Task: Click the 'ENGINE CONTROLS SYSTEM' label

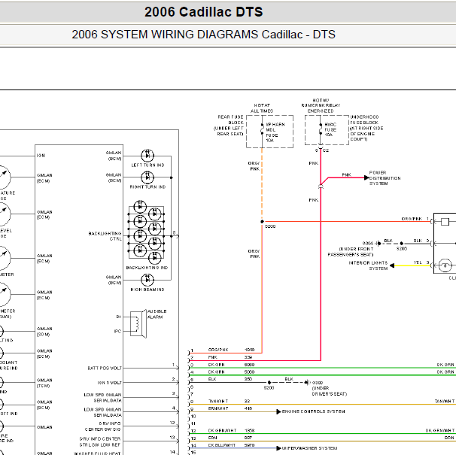Action: 314,411
